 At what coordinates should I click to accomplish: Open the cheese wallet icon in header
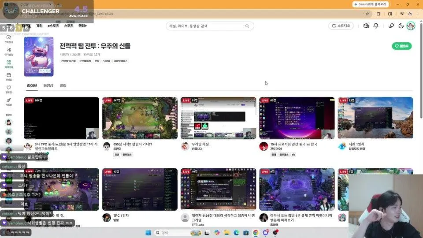366,26
